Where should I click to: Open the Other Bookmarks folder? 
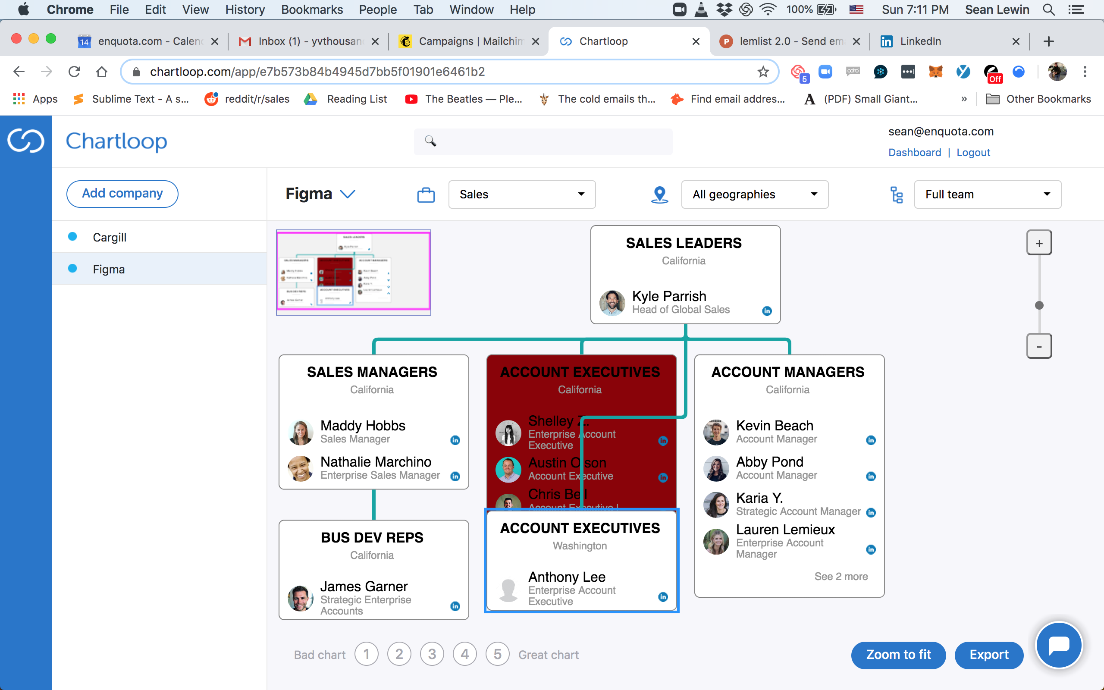point(1038,99)
